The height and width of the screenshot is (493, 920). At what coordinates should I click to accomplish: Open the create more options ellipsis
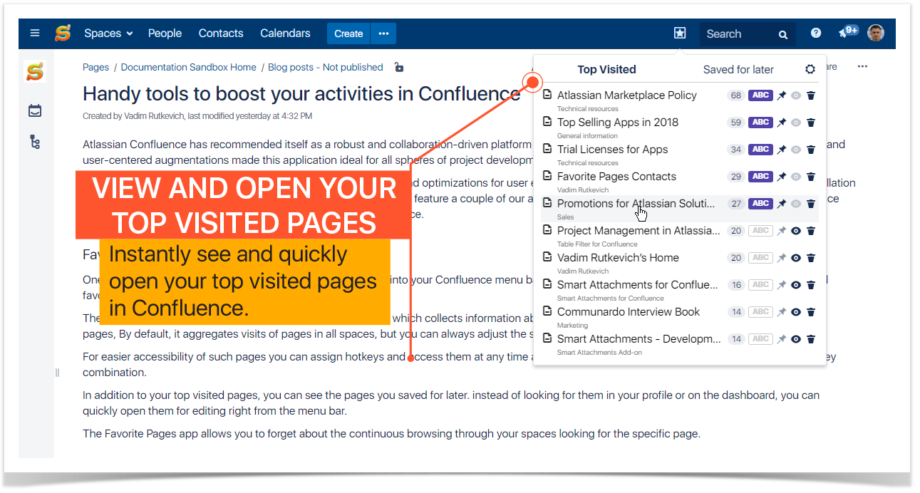coord(383,33)
